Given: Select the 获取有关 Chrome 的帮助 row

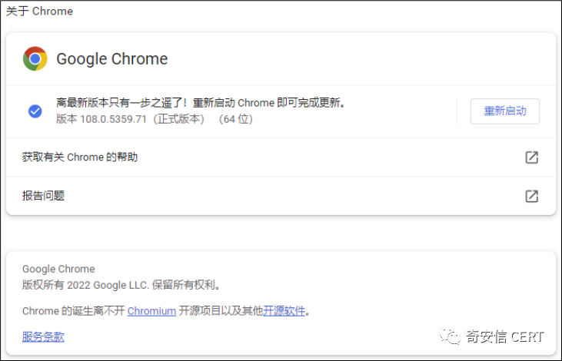Looking at the screenshot, I should click(x=281, y=157).
